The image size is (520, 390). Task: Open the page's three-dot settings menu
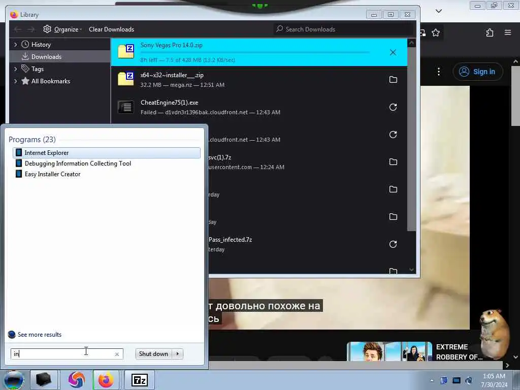tap(439, 72)
